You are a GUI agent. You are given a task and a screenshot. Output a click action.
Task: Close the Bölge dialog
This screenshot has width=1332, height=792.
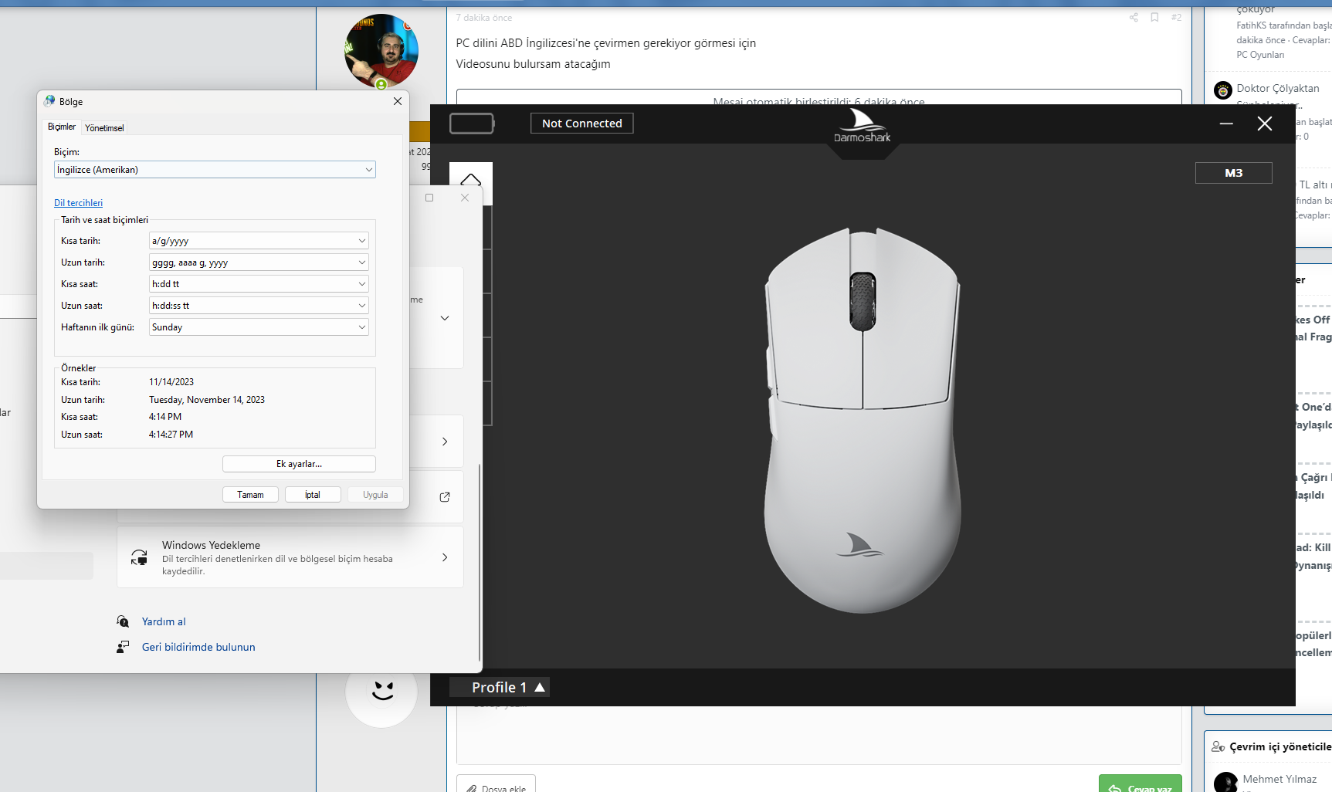pyautogui.click(x=398, y=101)
